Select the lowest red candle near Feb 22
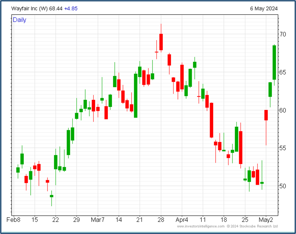 click(47, 181)
